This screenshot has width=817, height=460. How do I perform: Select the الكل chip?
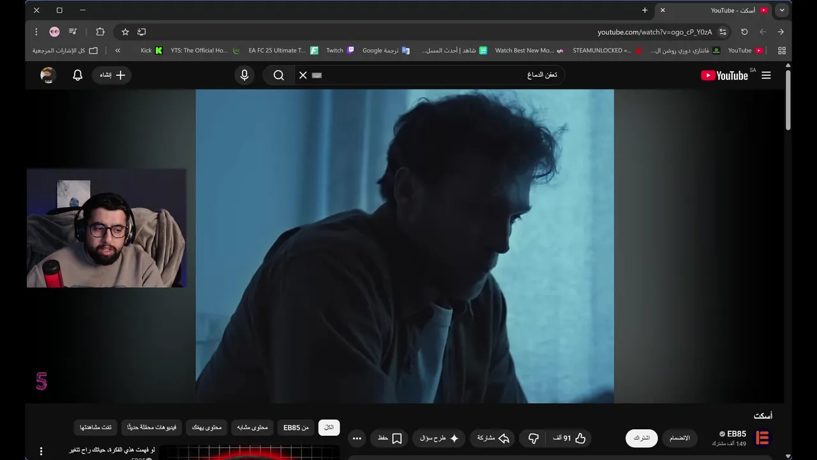[x=329, y=427]
